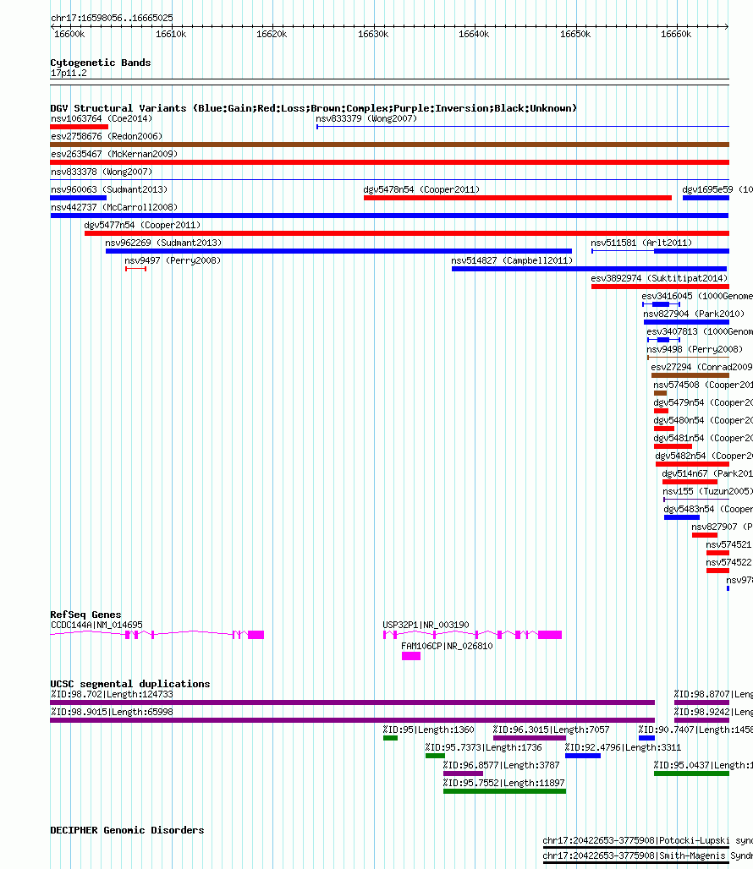The width and height of the screenshot is (753, 869).
Task: Select the %ID:95.7552|Length:11897 duplication label
Action: (504, 783)
